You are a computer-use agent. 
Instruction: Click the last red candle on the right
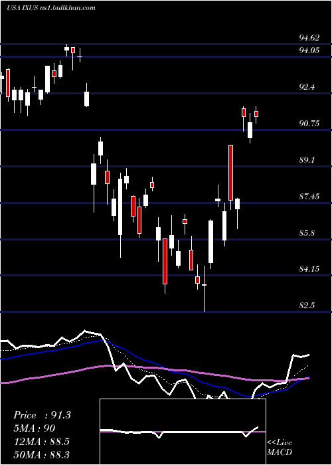point(256,114)
